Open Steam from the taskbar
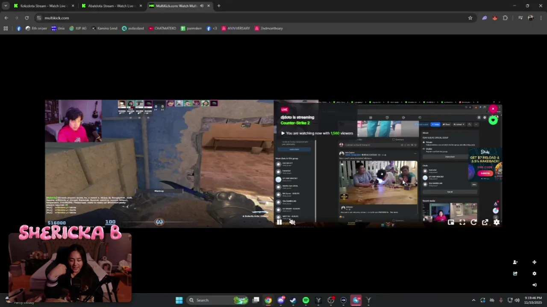This screenshot has height=307, width=547. coord(293,300)
